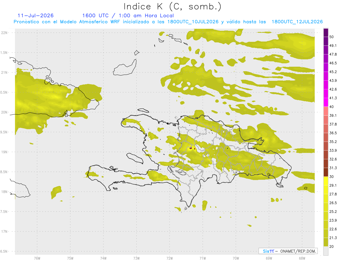Click the legend value "27.8"

[x=333, y=194]
